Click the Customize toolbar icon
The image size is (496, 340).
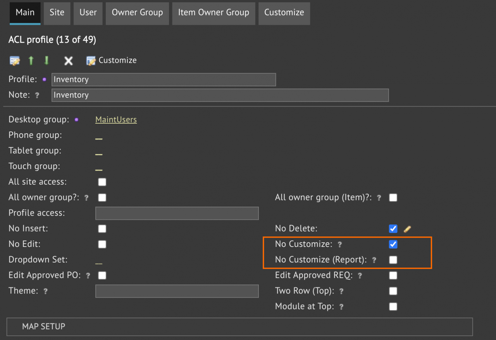pyautogui.click(x=91, y=61)
